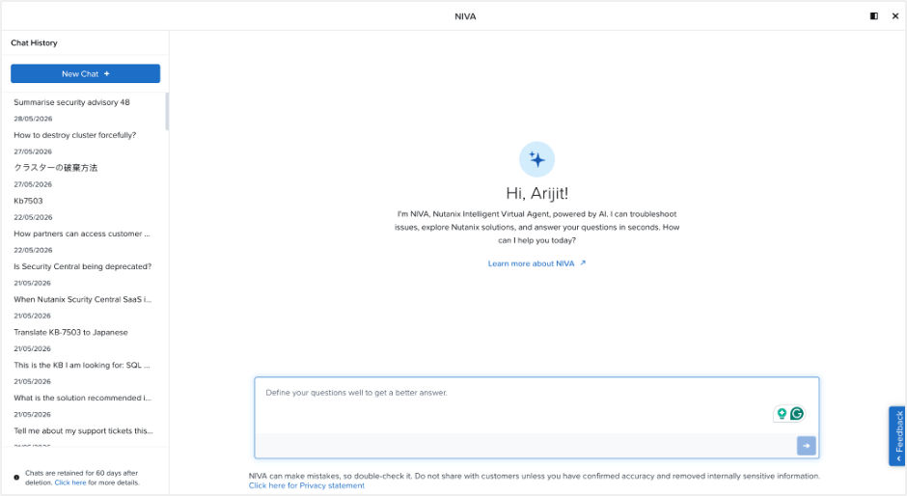Click the NIVA sparkle logo icon

pyautogui.click(x=536, y=159)
